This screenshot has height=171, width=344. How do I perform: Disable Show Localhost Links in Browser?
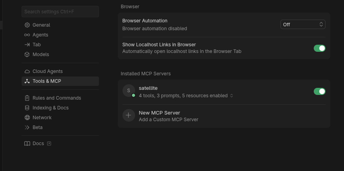click(x=319, y=48)
